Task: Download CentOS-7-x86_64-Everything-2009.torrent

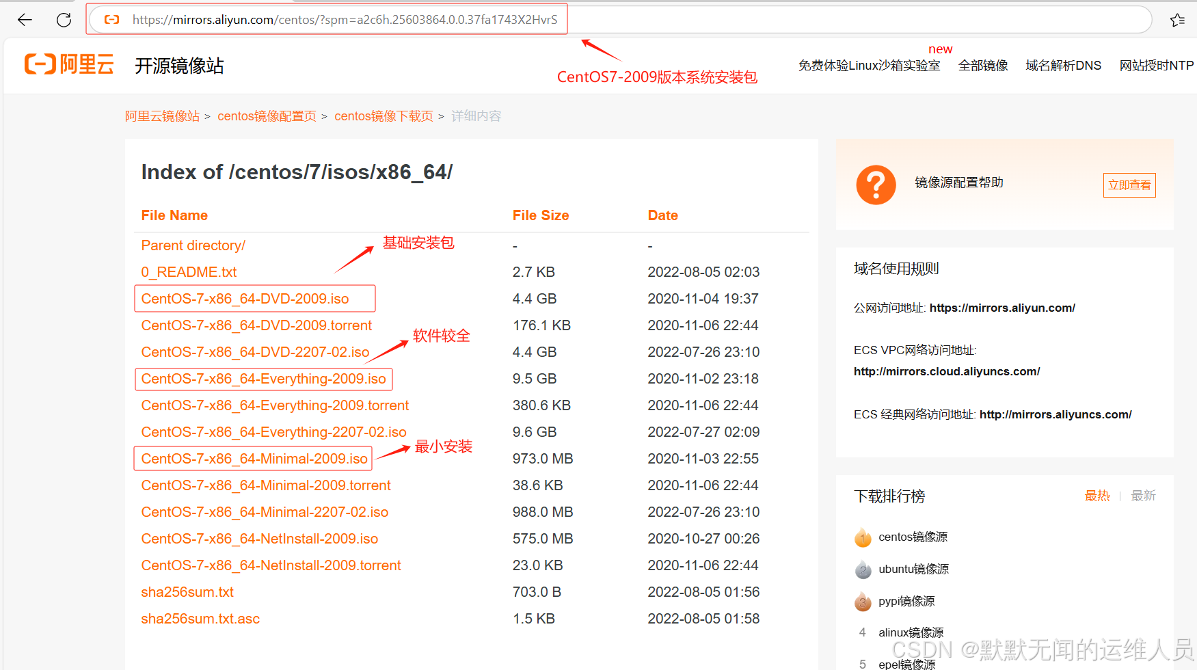Action: (x=275, y=405)
